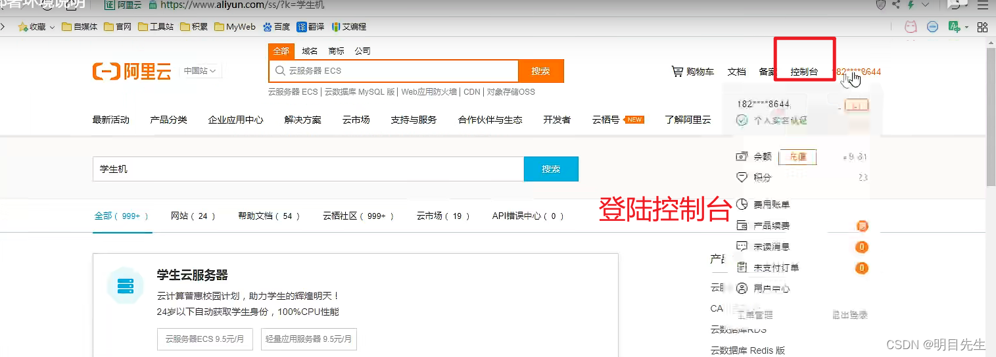Click the 余额 balance wallet icon
This screenshot has width=996, height=357.
742,156
